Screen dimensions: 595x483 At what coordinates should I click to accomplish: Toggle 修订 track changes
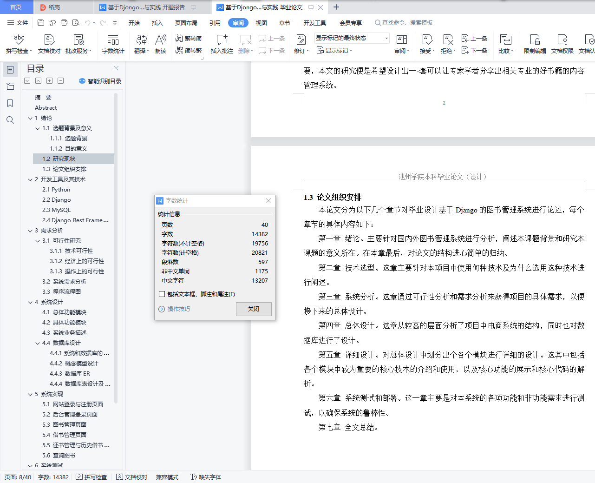[x=301, y=44]
